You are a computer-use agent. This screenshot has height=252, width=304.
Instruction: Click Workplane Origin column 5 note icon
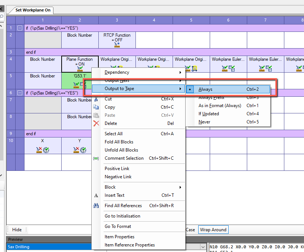195,68
